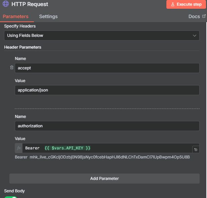Open expression editor via expand icon
This screenshot has height=198, width=207.
[x=196, y=149]
